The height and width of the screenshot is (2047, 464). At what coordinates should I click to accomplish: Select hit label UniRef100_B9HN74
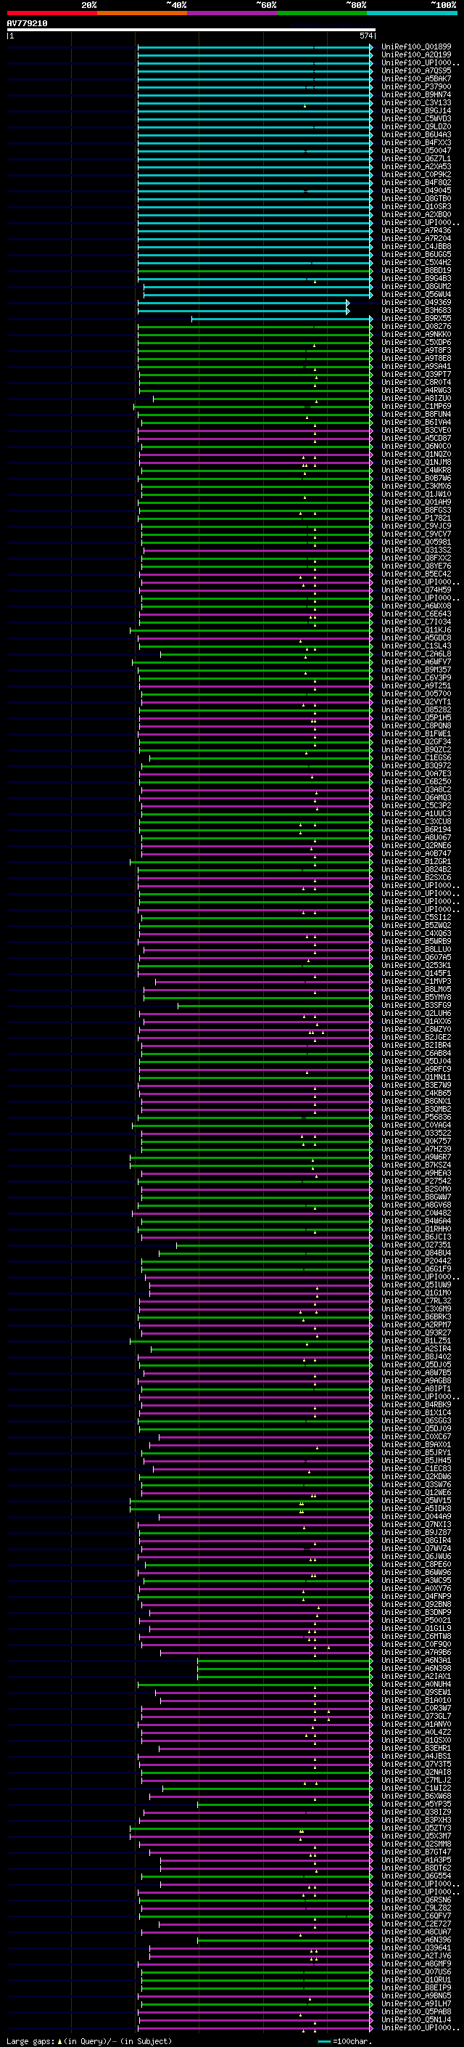point(416,94)
